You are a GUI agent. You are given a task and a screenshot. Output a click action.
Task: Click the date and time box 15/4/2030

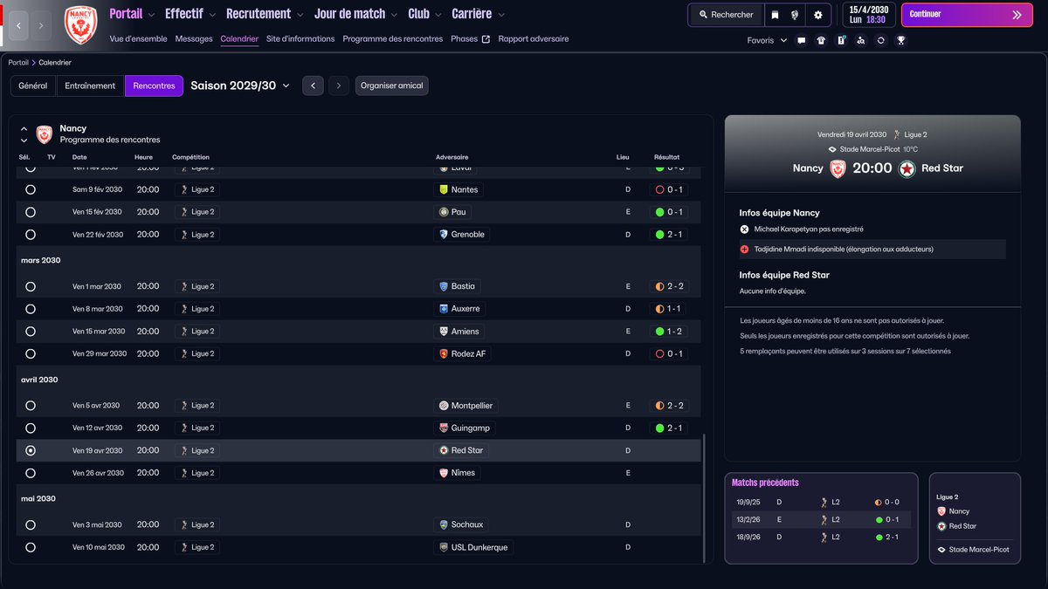(867, 15)
